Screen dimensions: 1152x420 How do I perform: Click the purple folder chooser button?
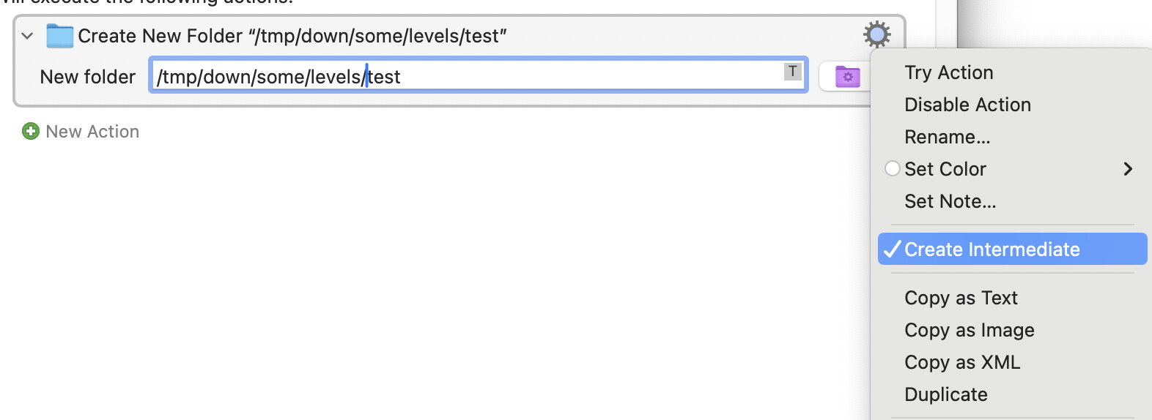point(847,77)
